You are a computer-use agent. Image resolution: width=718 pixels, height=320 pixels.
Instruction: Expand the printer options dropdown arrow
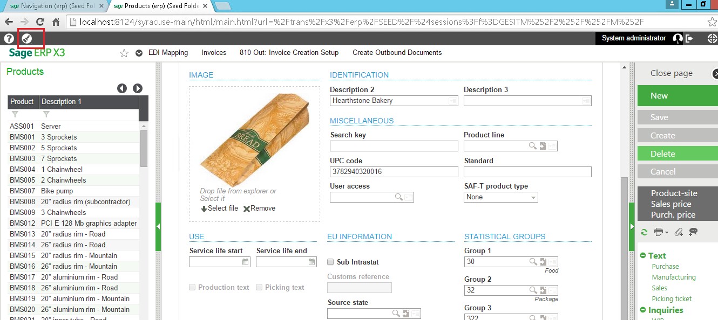point(667,233)
